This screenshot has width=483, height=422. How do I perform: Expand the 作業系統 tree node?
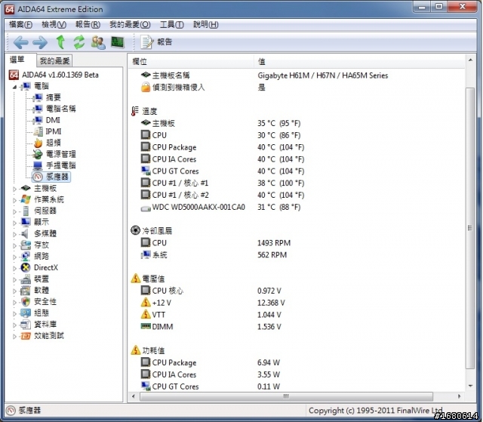point(14,200)
